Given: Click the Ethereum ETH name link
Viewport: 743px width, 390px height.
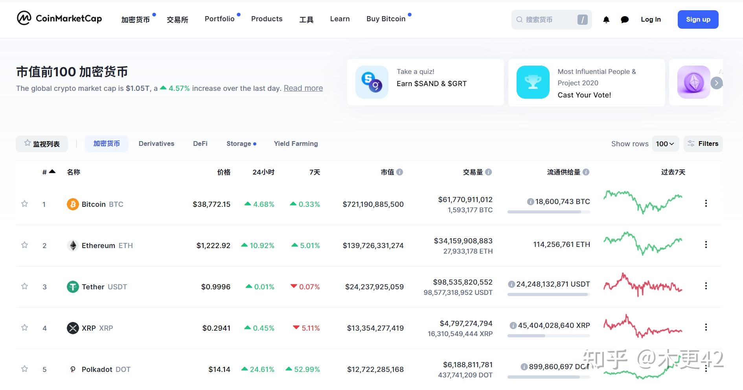Looking at the screenshot, I should [107, 245].
